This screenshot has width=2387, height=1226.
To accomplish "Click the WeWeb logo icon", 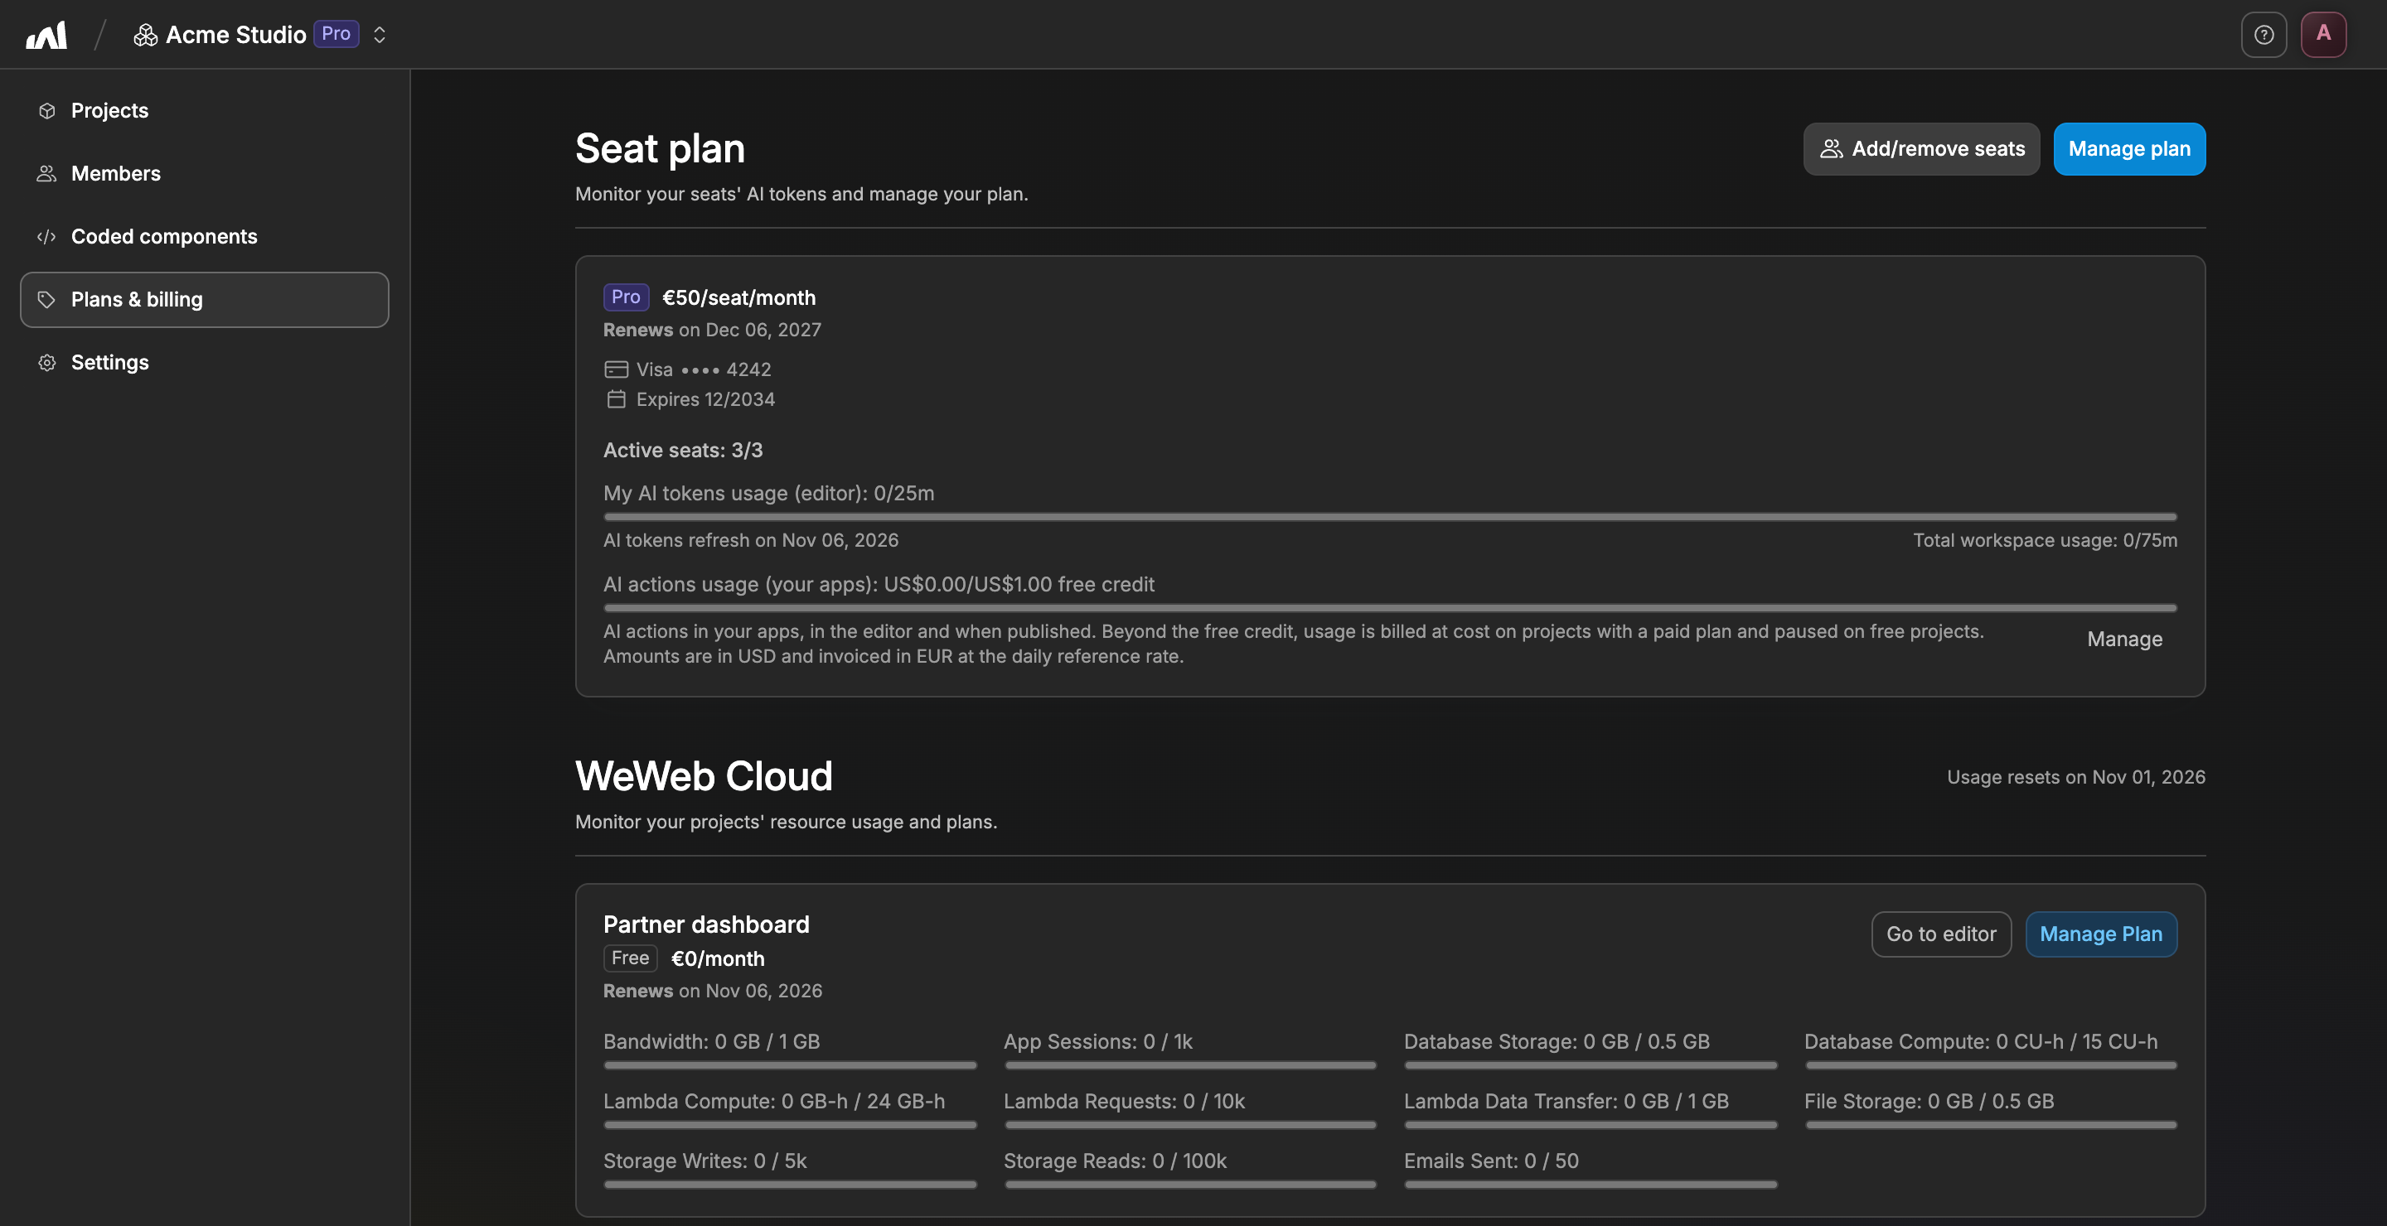I will [46, 35].
